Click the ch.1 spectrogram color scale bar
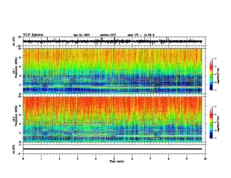Screen dimensions: 231x178 pyautogui.click(x=211, y=74)
